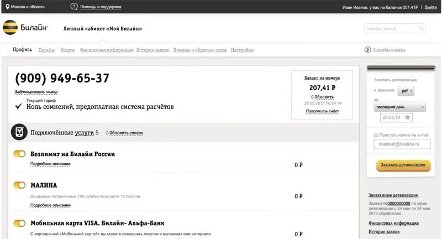Open Помощь и обратная связь tab
Image resolution: width=442 pixels, height=239 pixels.
pyautogui.click(x=200, y=50)
